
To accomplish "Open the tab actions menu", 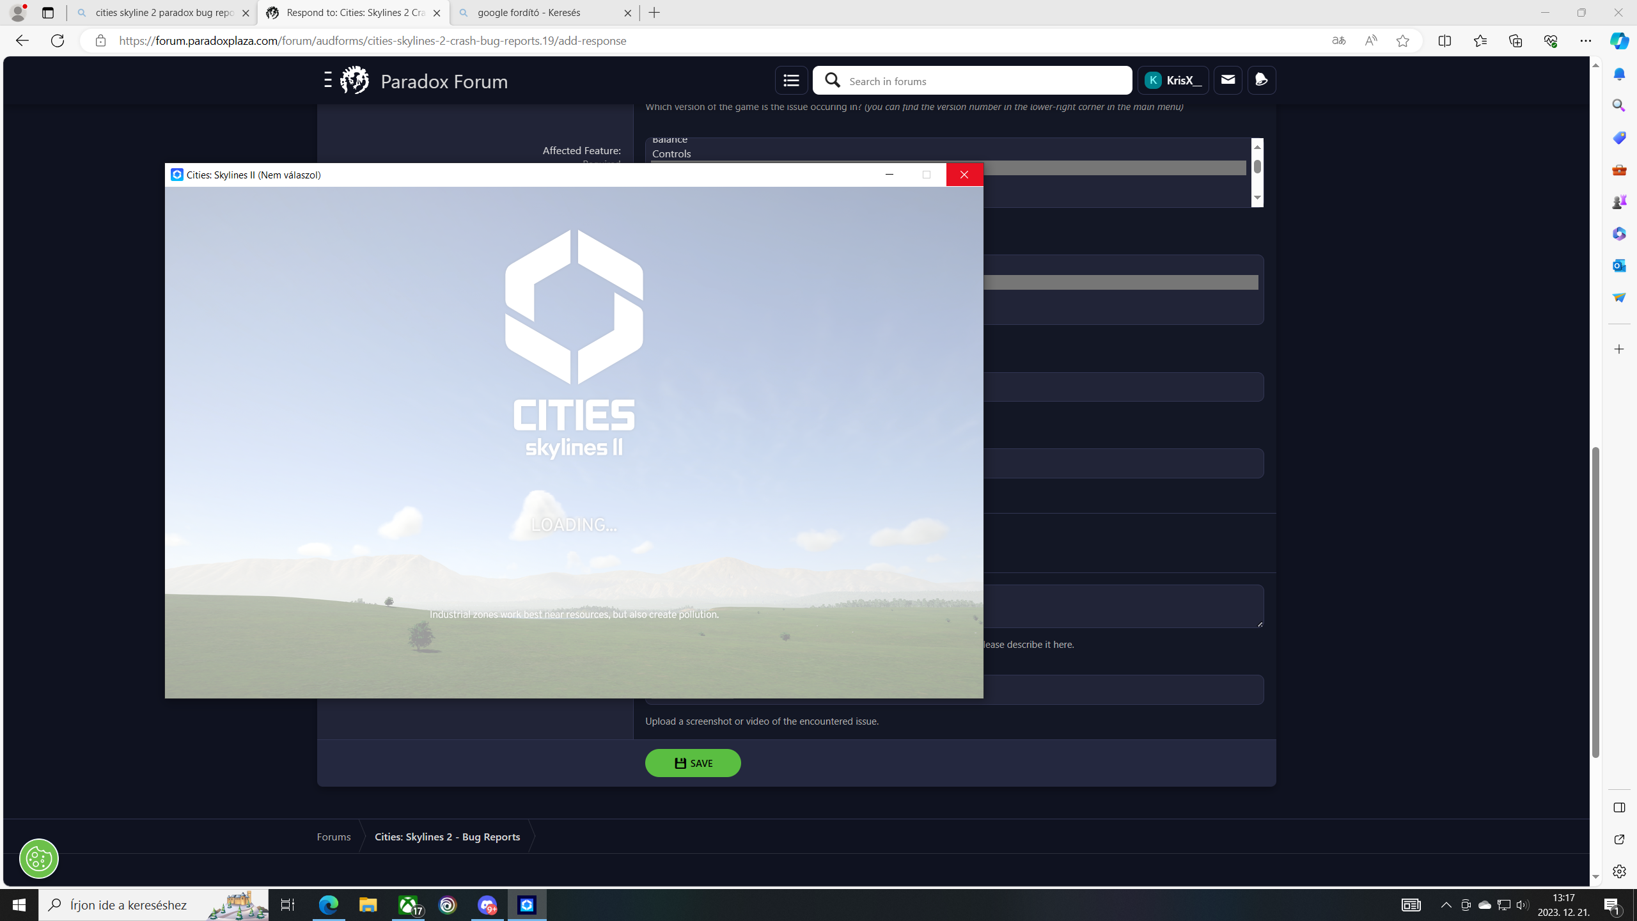I will pos(49,12).
